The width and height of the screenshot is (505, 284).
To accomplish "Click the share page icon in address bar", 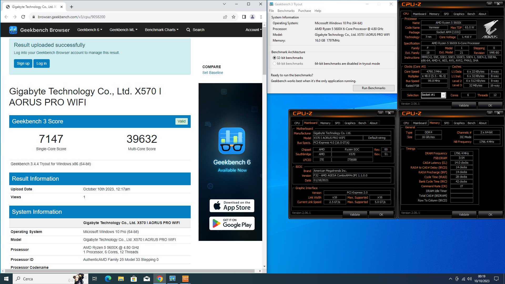I will tap(225, 17).
